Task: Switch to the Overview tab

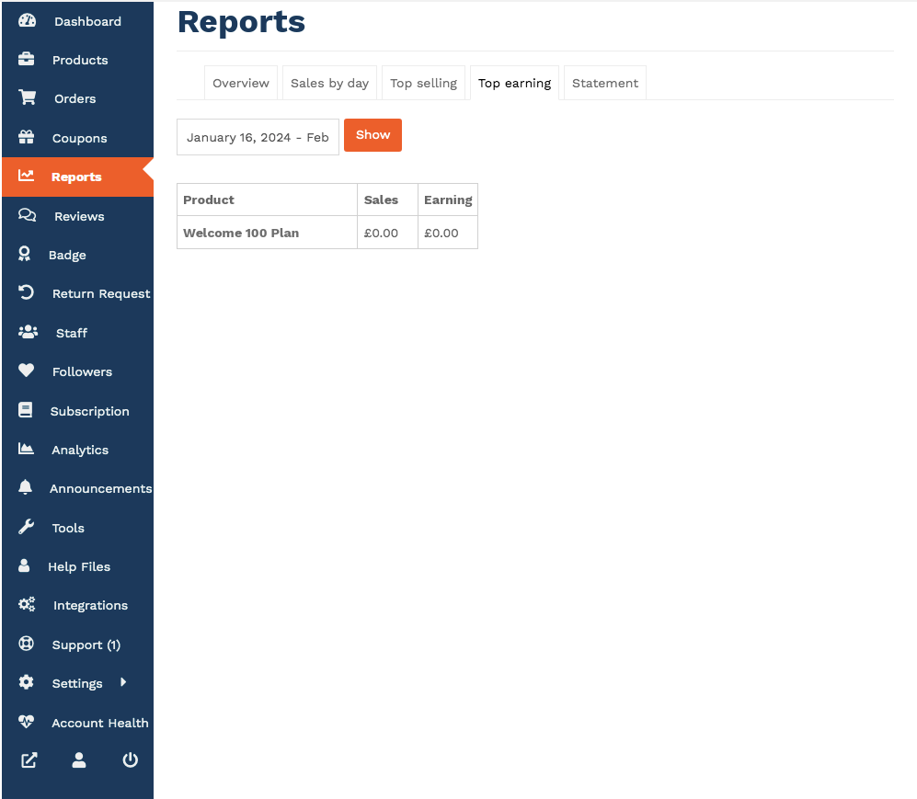Action: (x=240, y=83)
